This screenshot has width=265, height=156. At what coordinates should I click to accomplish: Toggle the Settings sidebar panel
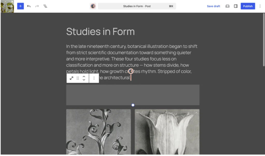point(236,6)
